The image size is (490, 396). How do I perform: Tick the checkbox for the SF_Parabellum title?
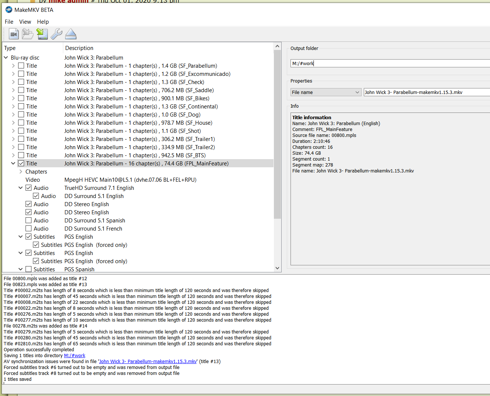pos(21,66)
